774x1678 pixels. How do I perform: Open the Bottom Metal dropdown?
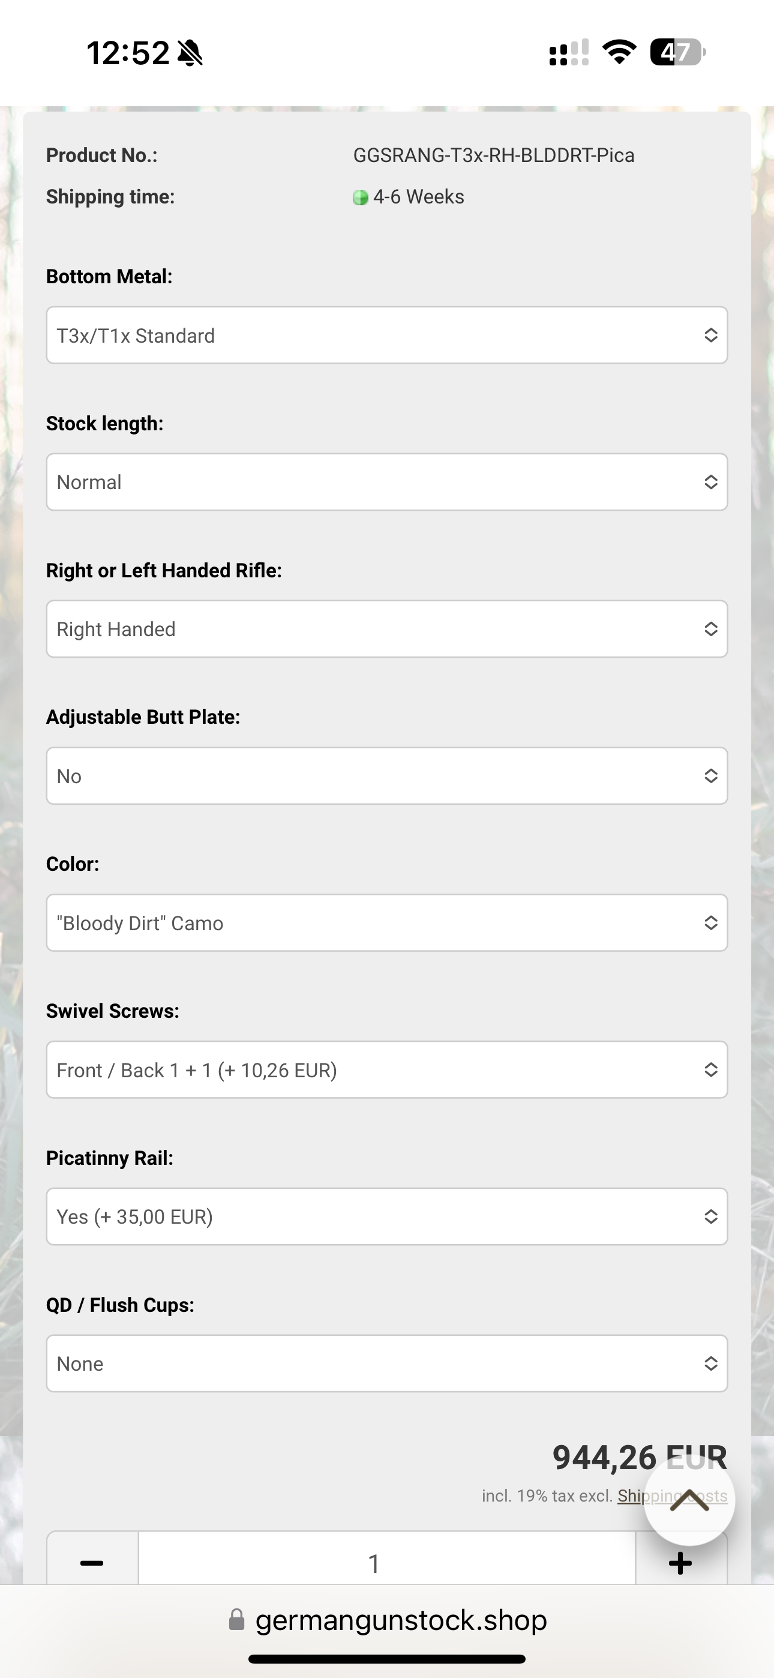[x=386, y=335]
